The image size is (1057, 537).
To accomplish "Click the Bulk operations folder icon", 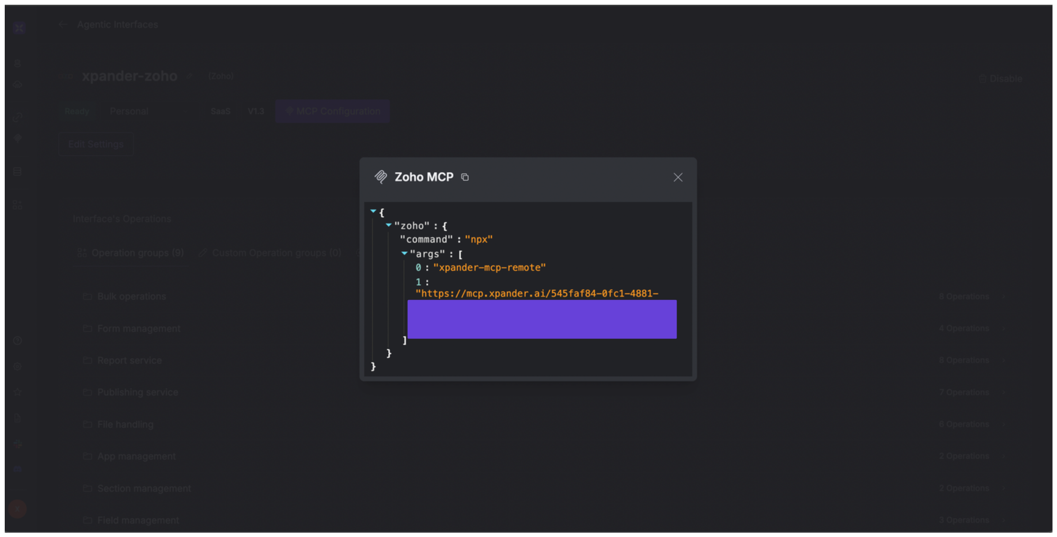I will click(88, 296).
